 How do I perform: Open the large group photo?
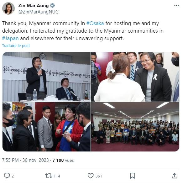coord(135,127)
